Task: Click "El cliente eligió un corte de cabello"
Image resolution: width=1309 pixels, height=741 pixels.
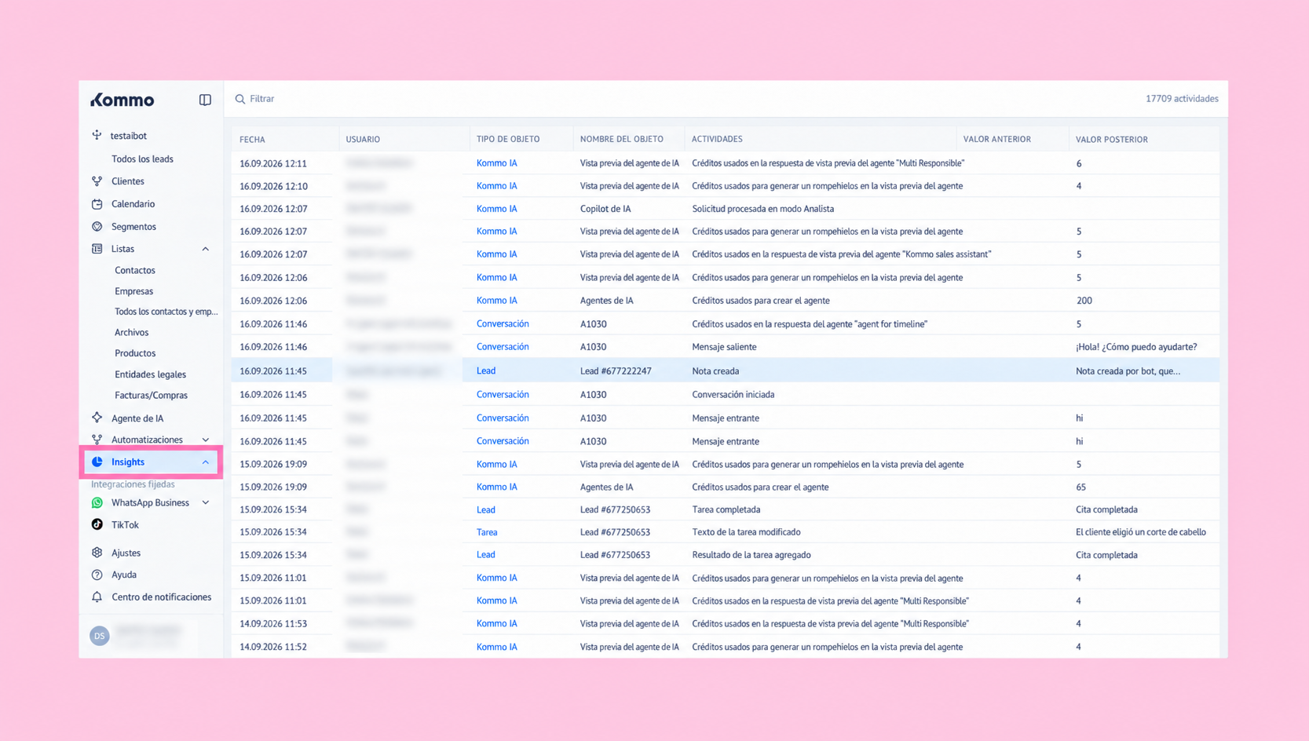Action: [1141, 532]
